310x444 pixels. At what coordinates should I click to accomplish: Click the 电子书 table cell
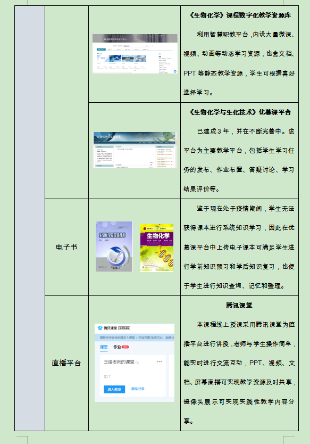pyautogui.click(x=67, y=247)
